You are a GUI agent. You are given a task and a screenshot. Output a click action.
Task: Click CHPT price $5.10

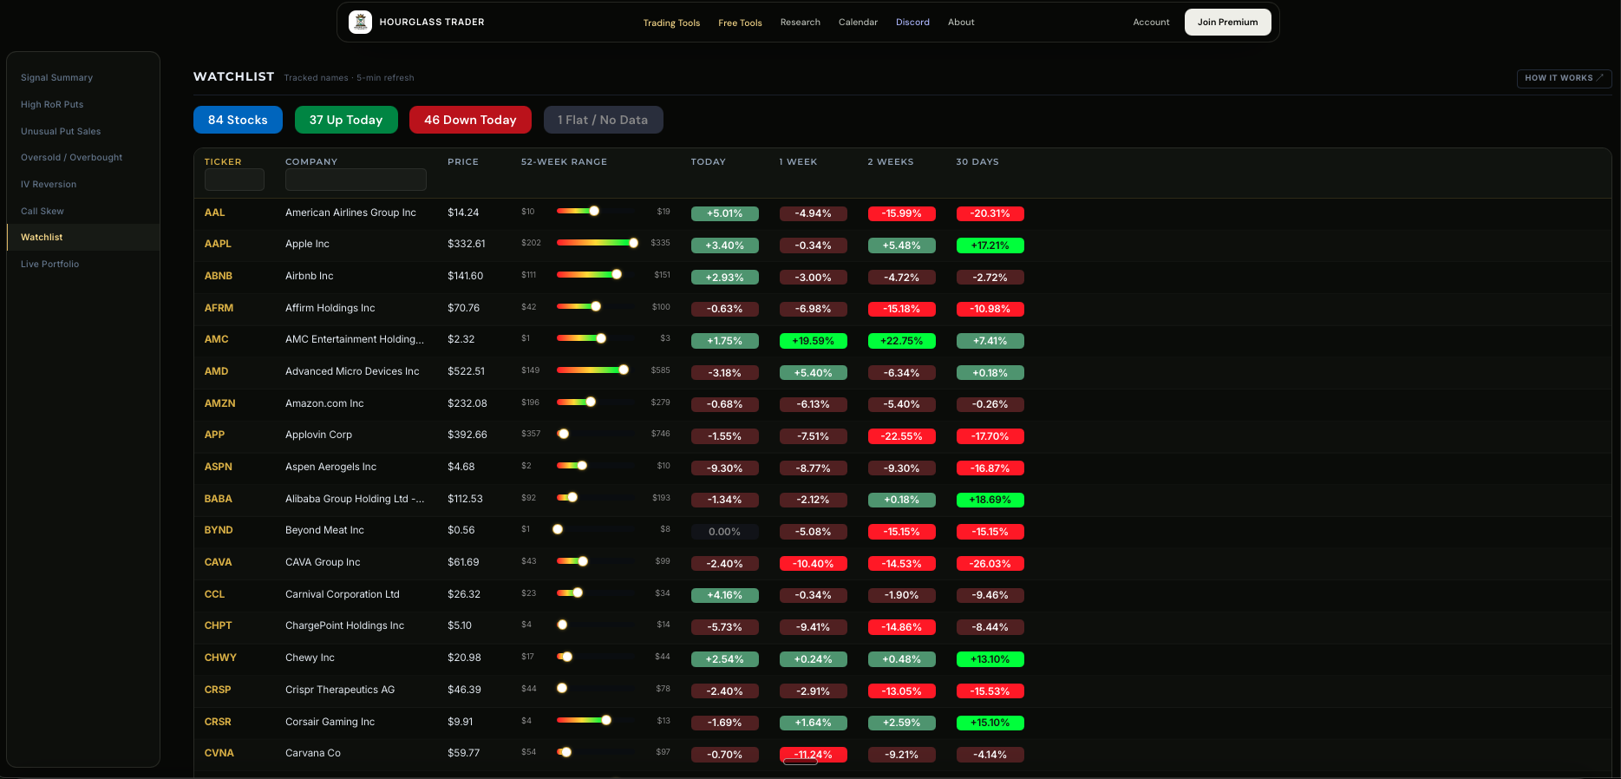(x=460, y=625)
